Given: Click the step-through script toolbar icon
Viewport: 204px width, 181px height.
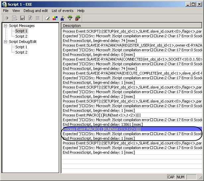Looking at the screenshot, I should pyautogui.click(x=15, y=18).
